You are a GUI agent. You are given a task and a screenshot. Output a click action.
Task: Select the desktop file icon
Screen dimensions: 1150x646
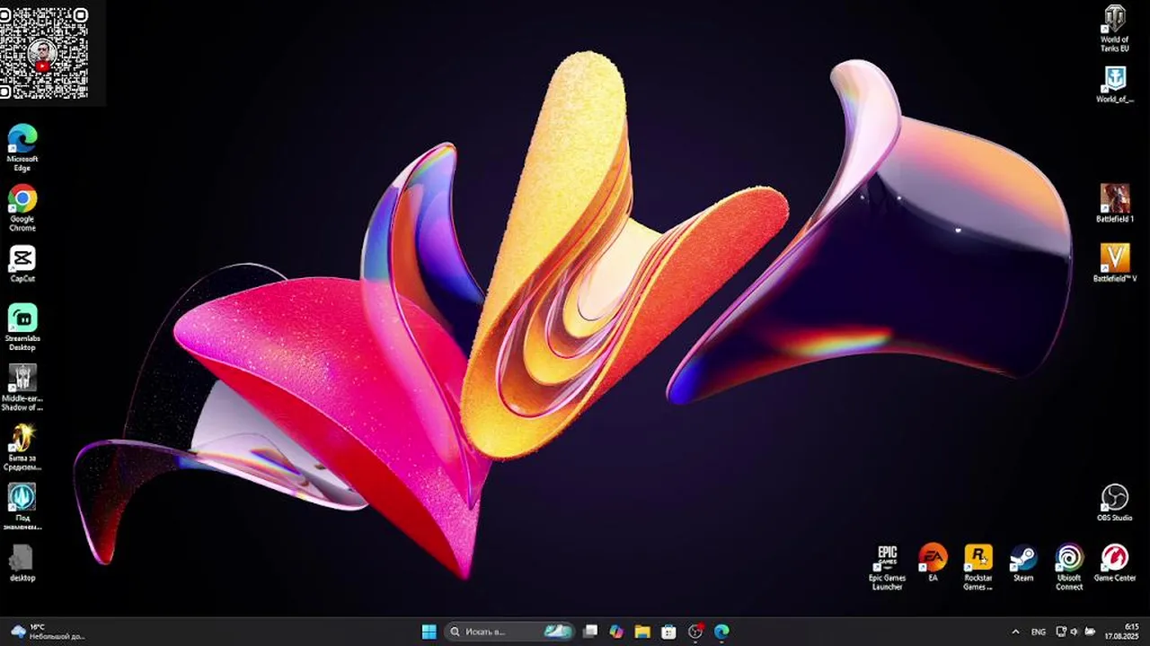click(x=22, y=563)
